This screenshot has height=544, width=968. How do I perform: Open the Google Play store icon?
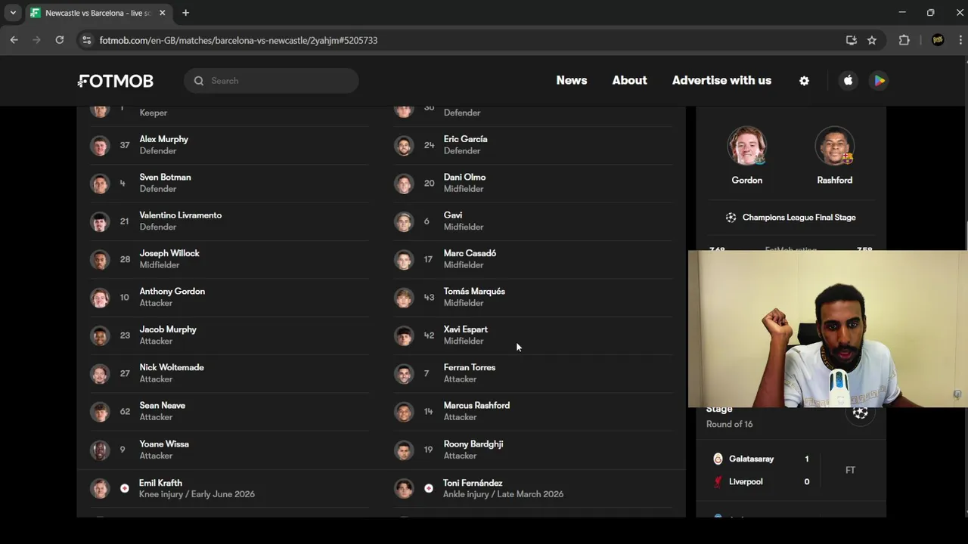tap(879, 81)
